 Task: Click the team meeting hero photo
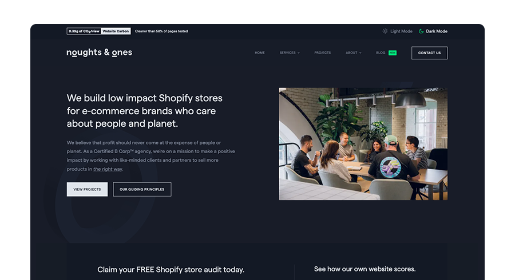pyautogui.click(x=363, y=143)
